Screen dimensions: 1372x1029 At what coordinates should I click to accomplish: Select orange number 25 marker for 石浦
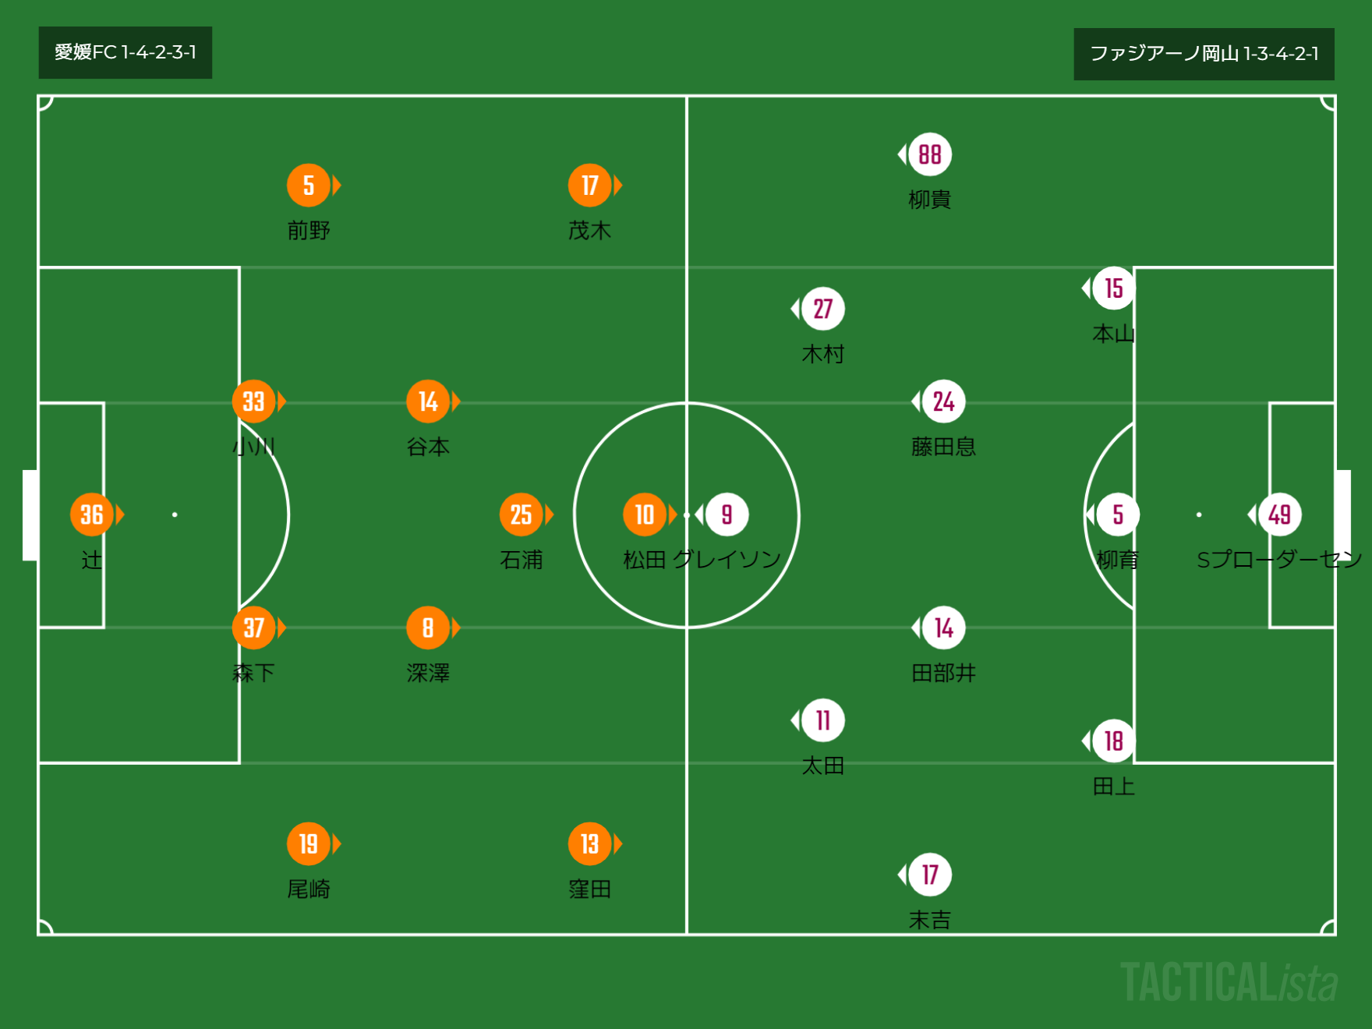click(521, 514)
